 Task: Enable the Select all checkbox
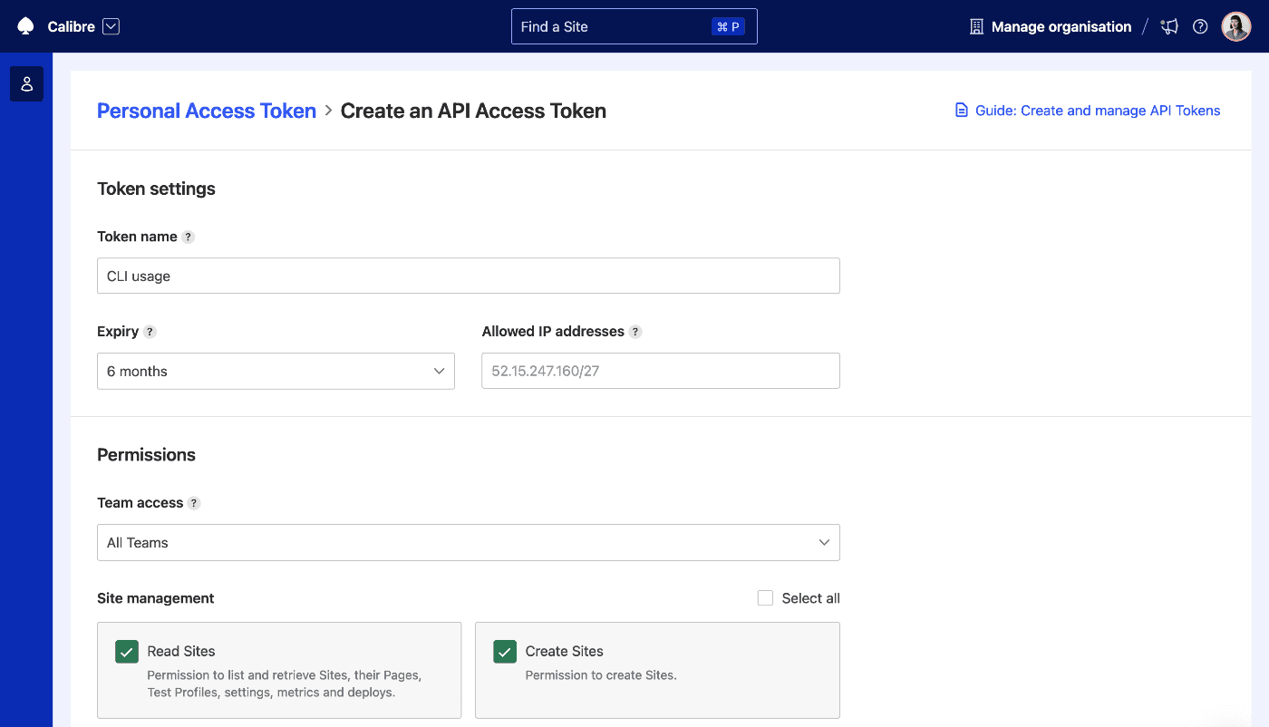coord(765,597)
